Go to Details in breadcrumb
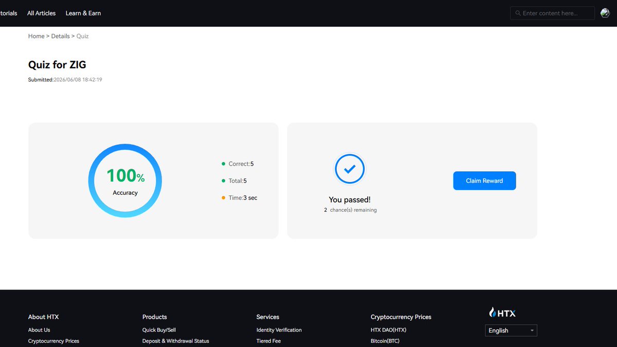Viewport: 617px width, 347px height. pos(60,36)
